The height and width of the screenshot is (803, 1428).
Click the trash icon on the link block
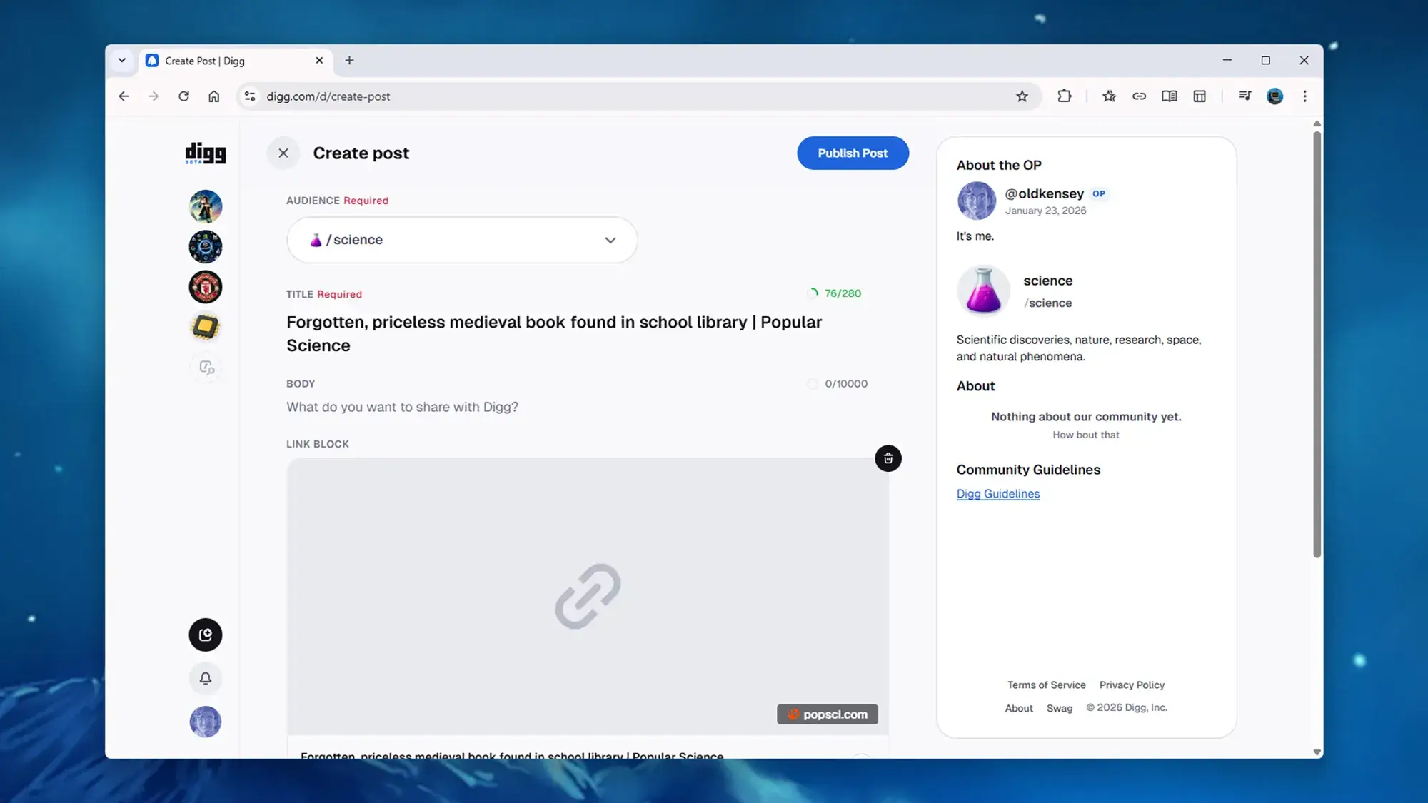(x=888, y=458)
